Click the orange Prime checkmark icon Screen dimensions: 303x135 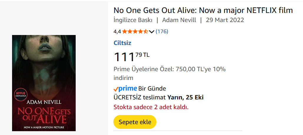(x=116, y=89)
